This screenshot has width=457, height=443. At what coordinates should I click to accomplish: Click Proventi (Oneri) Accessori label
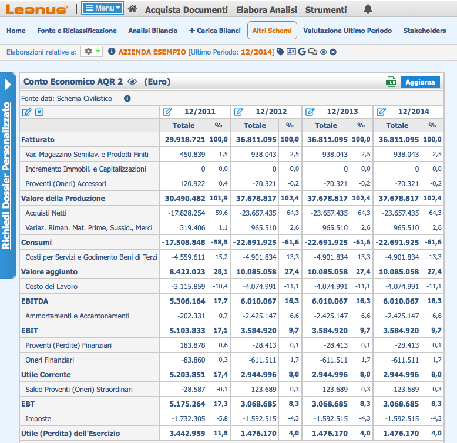click(x=66, y=184)
